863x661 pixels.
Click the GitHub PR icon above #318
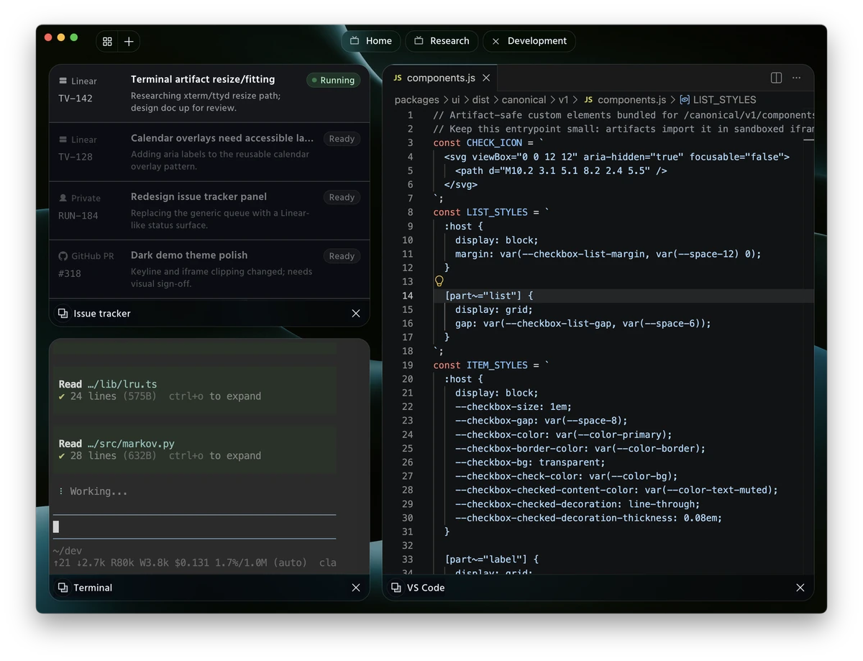coord(63,256)
